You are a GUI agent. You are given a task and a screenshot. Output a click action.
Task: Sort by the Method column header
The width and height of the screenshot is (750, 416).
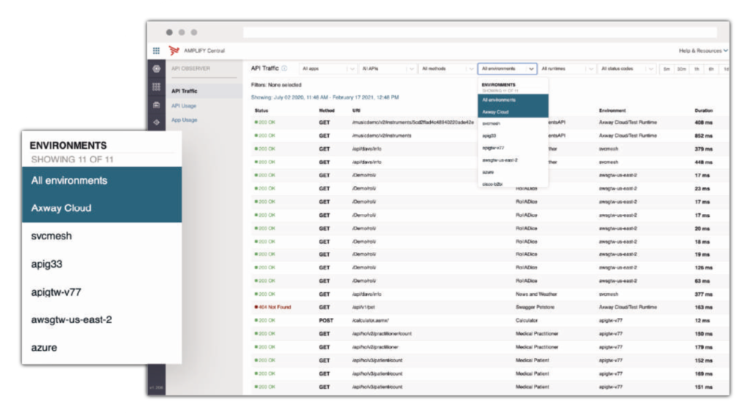[x=327, y=111]
